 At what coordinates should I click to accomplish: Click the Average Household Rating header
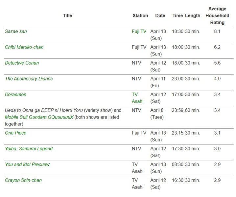pyautogui.click(x=217, y=16)
